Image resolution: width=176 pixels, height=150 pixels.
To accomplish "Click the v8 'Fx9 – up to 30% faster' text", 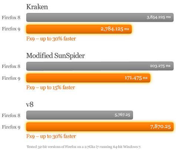I will pyautogui.click(x=51, y=136).
